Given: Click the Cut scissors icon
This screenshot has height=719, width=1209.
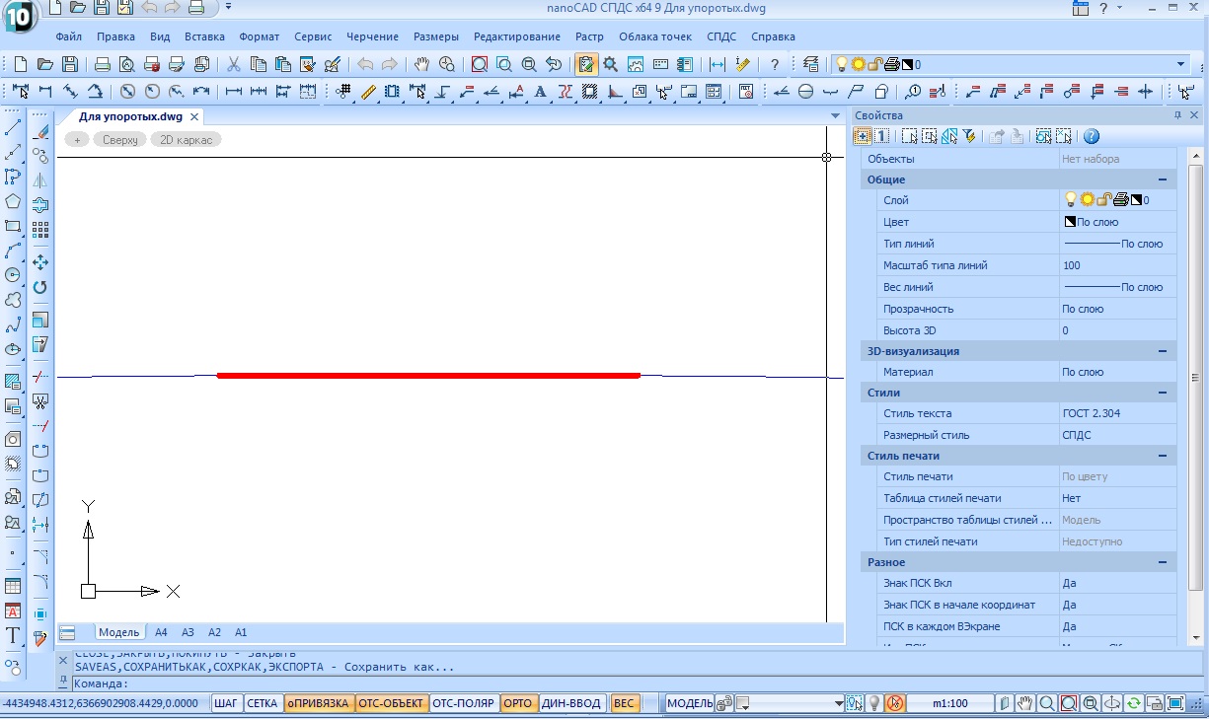Looking at the screenshot, I should [x=234, y=64].
